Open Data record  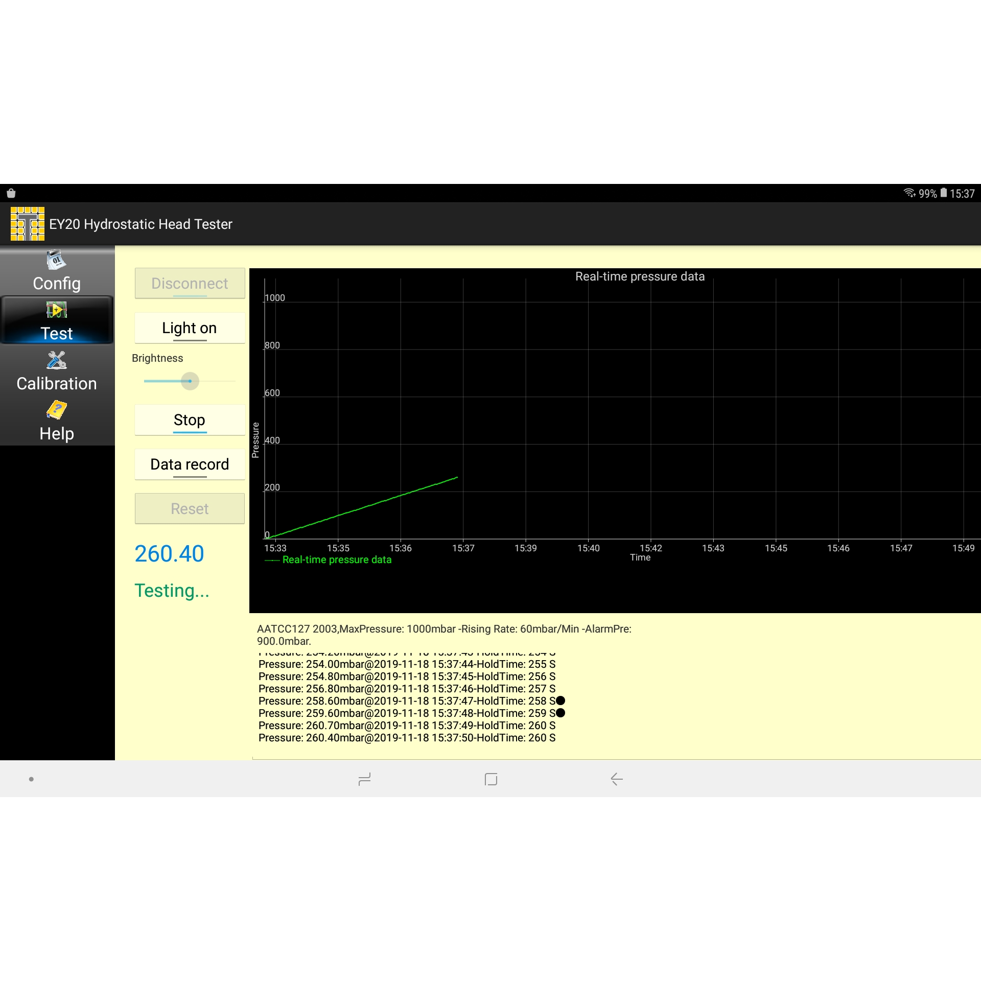pos(190,464)
